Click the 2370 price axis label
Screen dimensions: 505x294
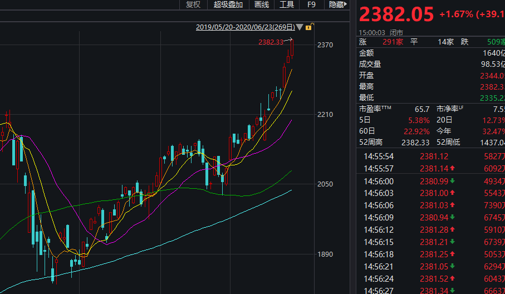pos(323,45)
